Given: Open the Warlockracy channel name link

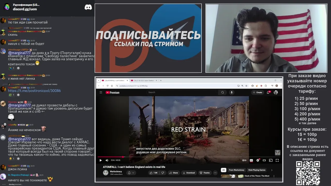Looking at the screenshot, I should (x=116, y=172).
